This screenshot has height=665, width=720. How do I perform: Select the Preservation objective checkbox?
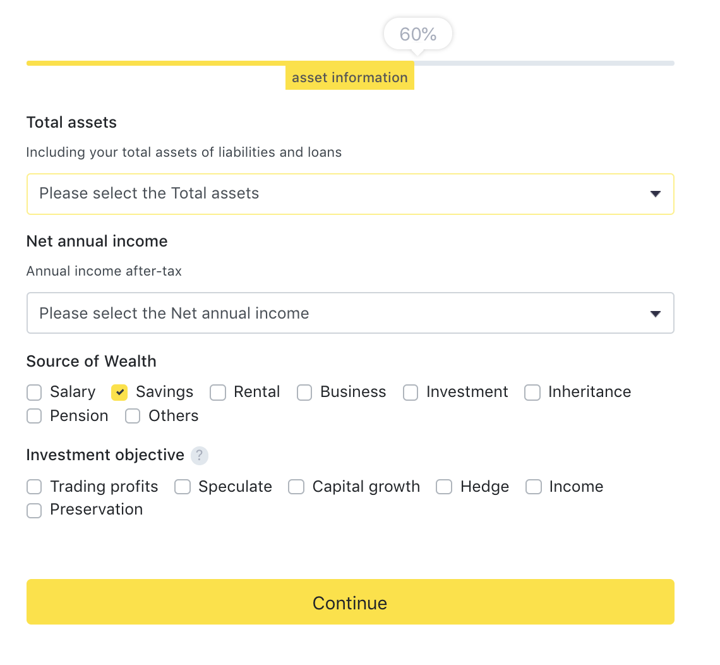click(34, 510)
